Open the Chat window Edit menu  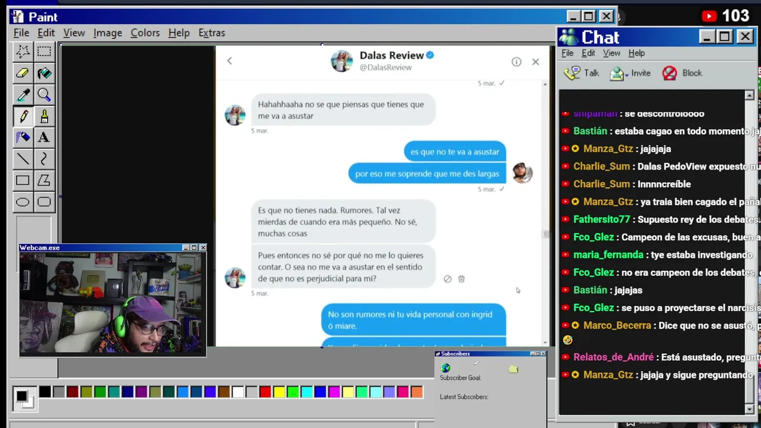click(x=588, y=53)
